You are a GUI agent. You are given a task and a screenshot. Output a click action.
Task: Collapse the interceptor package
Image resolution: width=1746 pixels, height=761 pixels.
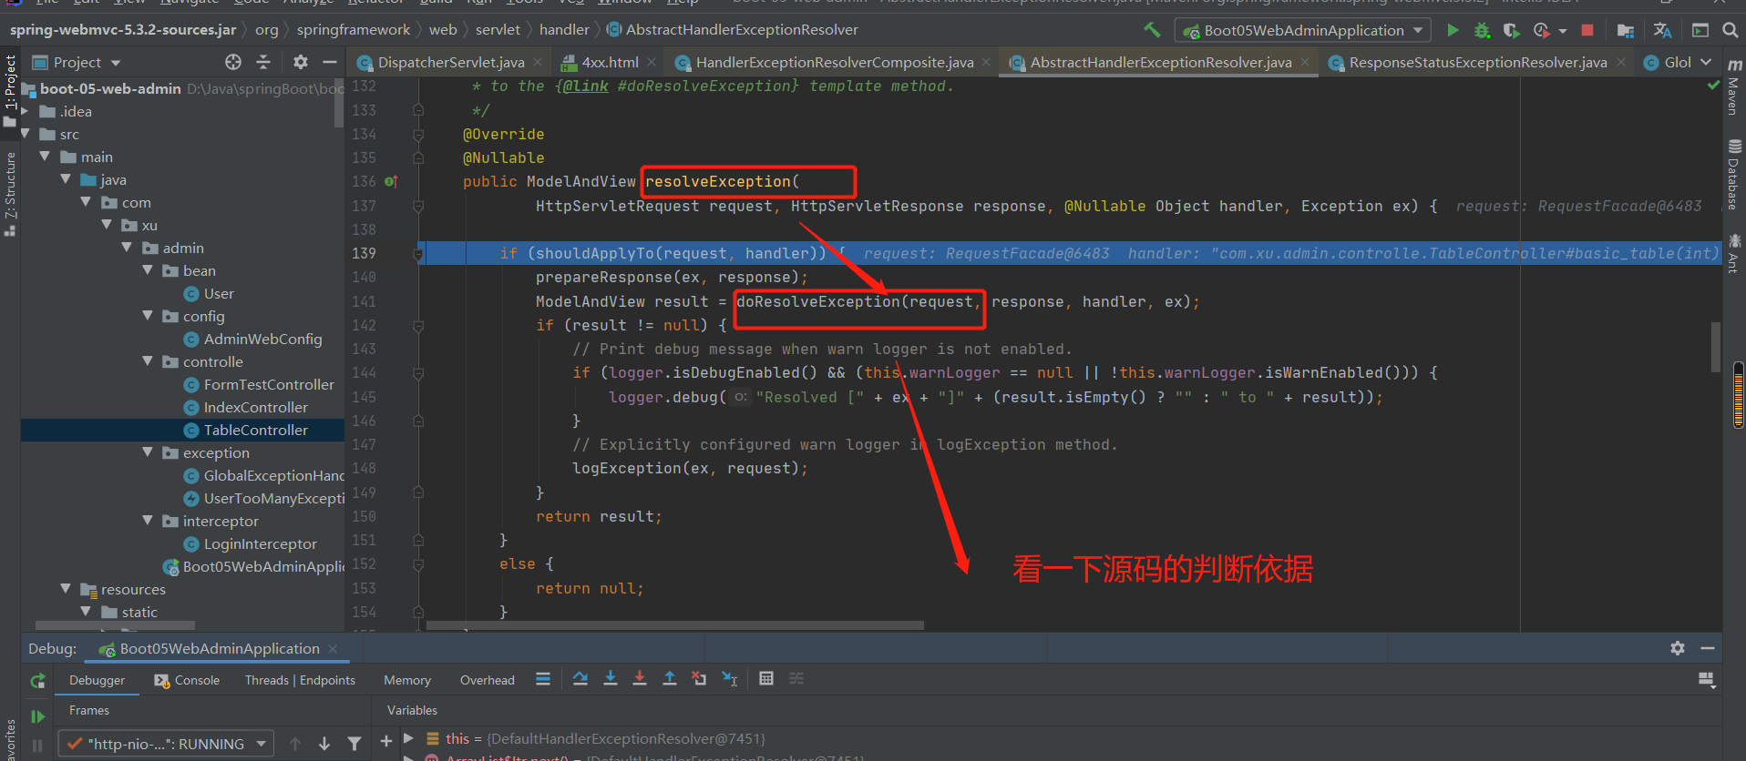coord(148,521)
